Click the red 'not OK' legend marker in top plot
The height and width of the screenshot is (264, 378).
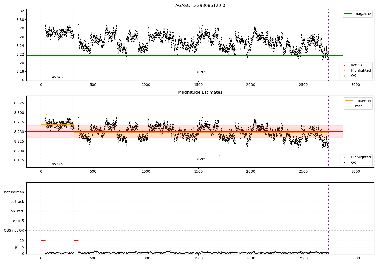[344, 65]
